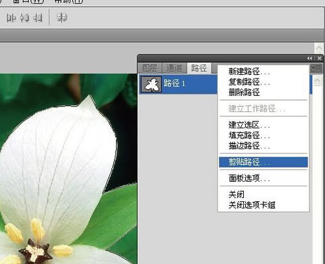Click the 路径 1 thumbnail
The height and width of the screenshot is (264, 325).
151,84
